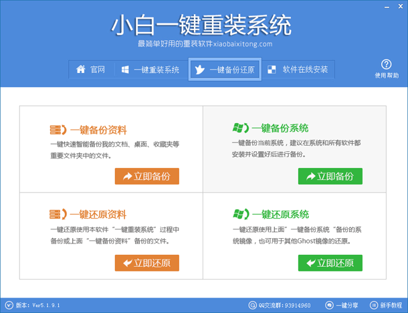The height and width of the screenshot is (313, 408).
Task: Click orange 立即备份 button for 备份资料
Action: tap(147, 176)
